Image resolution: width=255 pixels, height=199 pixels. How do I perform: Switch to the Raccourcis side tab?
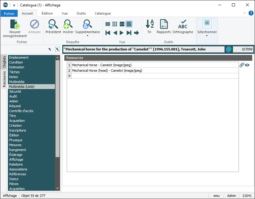[x=4, y=79]
